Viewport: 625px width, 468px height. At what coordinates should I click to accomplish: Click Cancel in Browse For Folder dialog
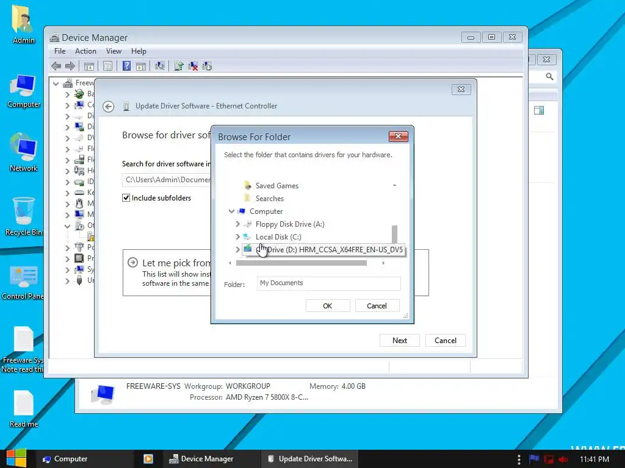[377, 306]
